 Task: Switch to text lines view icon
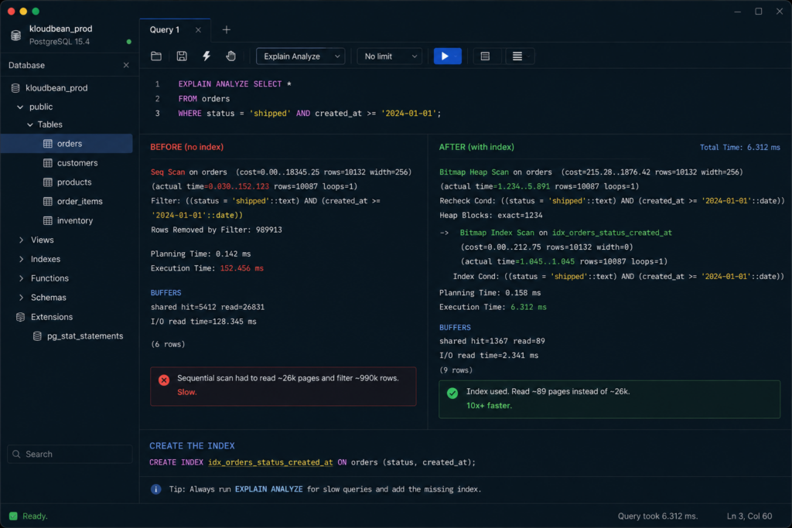(x=517, y=56)
